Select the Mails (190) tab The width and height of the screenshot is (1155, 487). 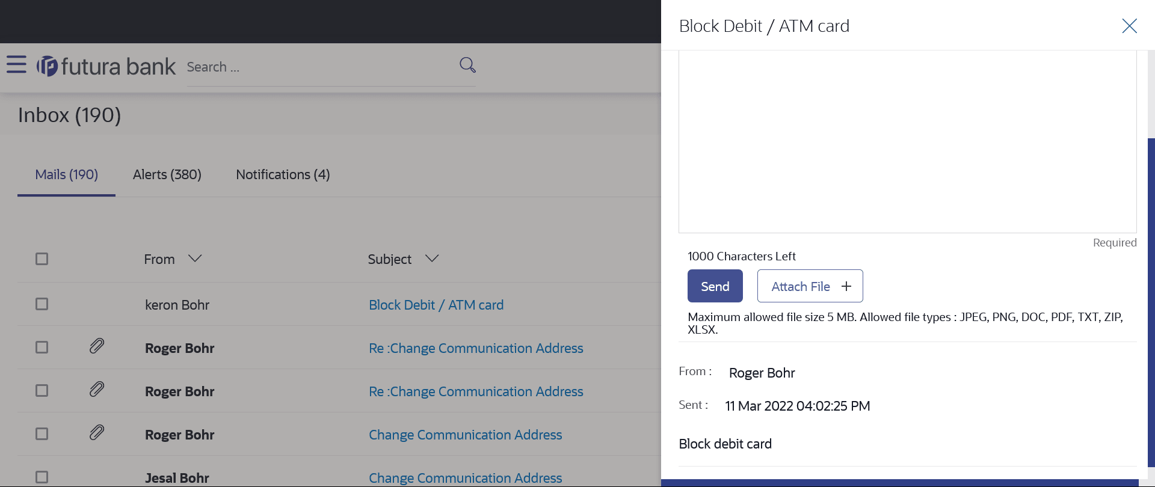tap(66, 175)
